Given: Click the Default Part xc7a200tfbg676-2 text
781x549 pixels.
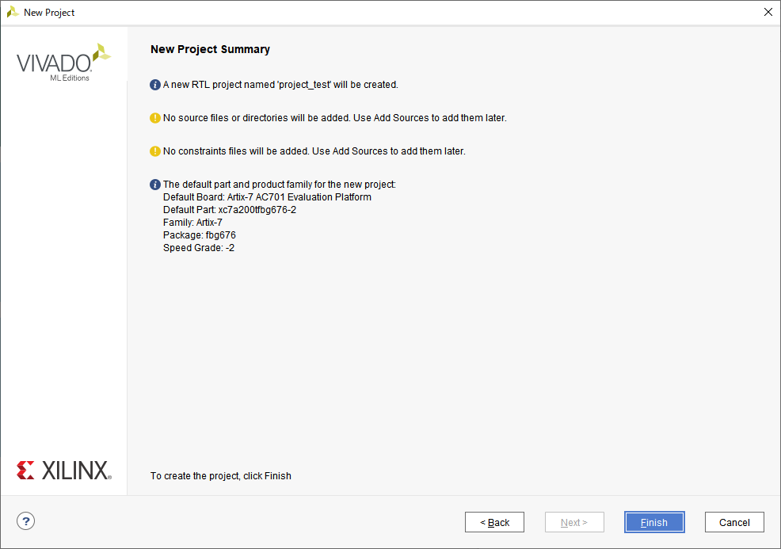Looking at the screenshot, I should pos(230,210).
